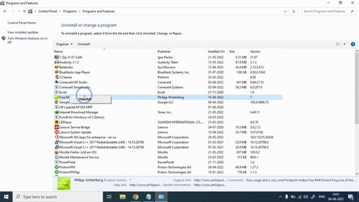Open Google Chrome from the taskbar
This screenshot has width=359, height=202.
136,197
